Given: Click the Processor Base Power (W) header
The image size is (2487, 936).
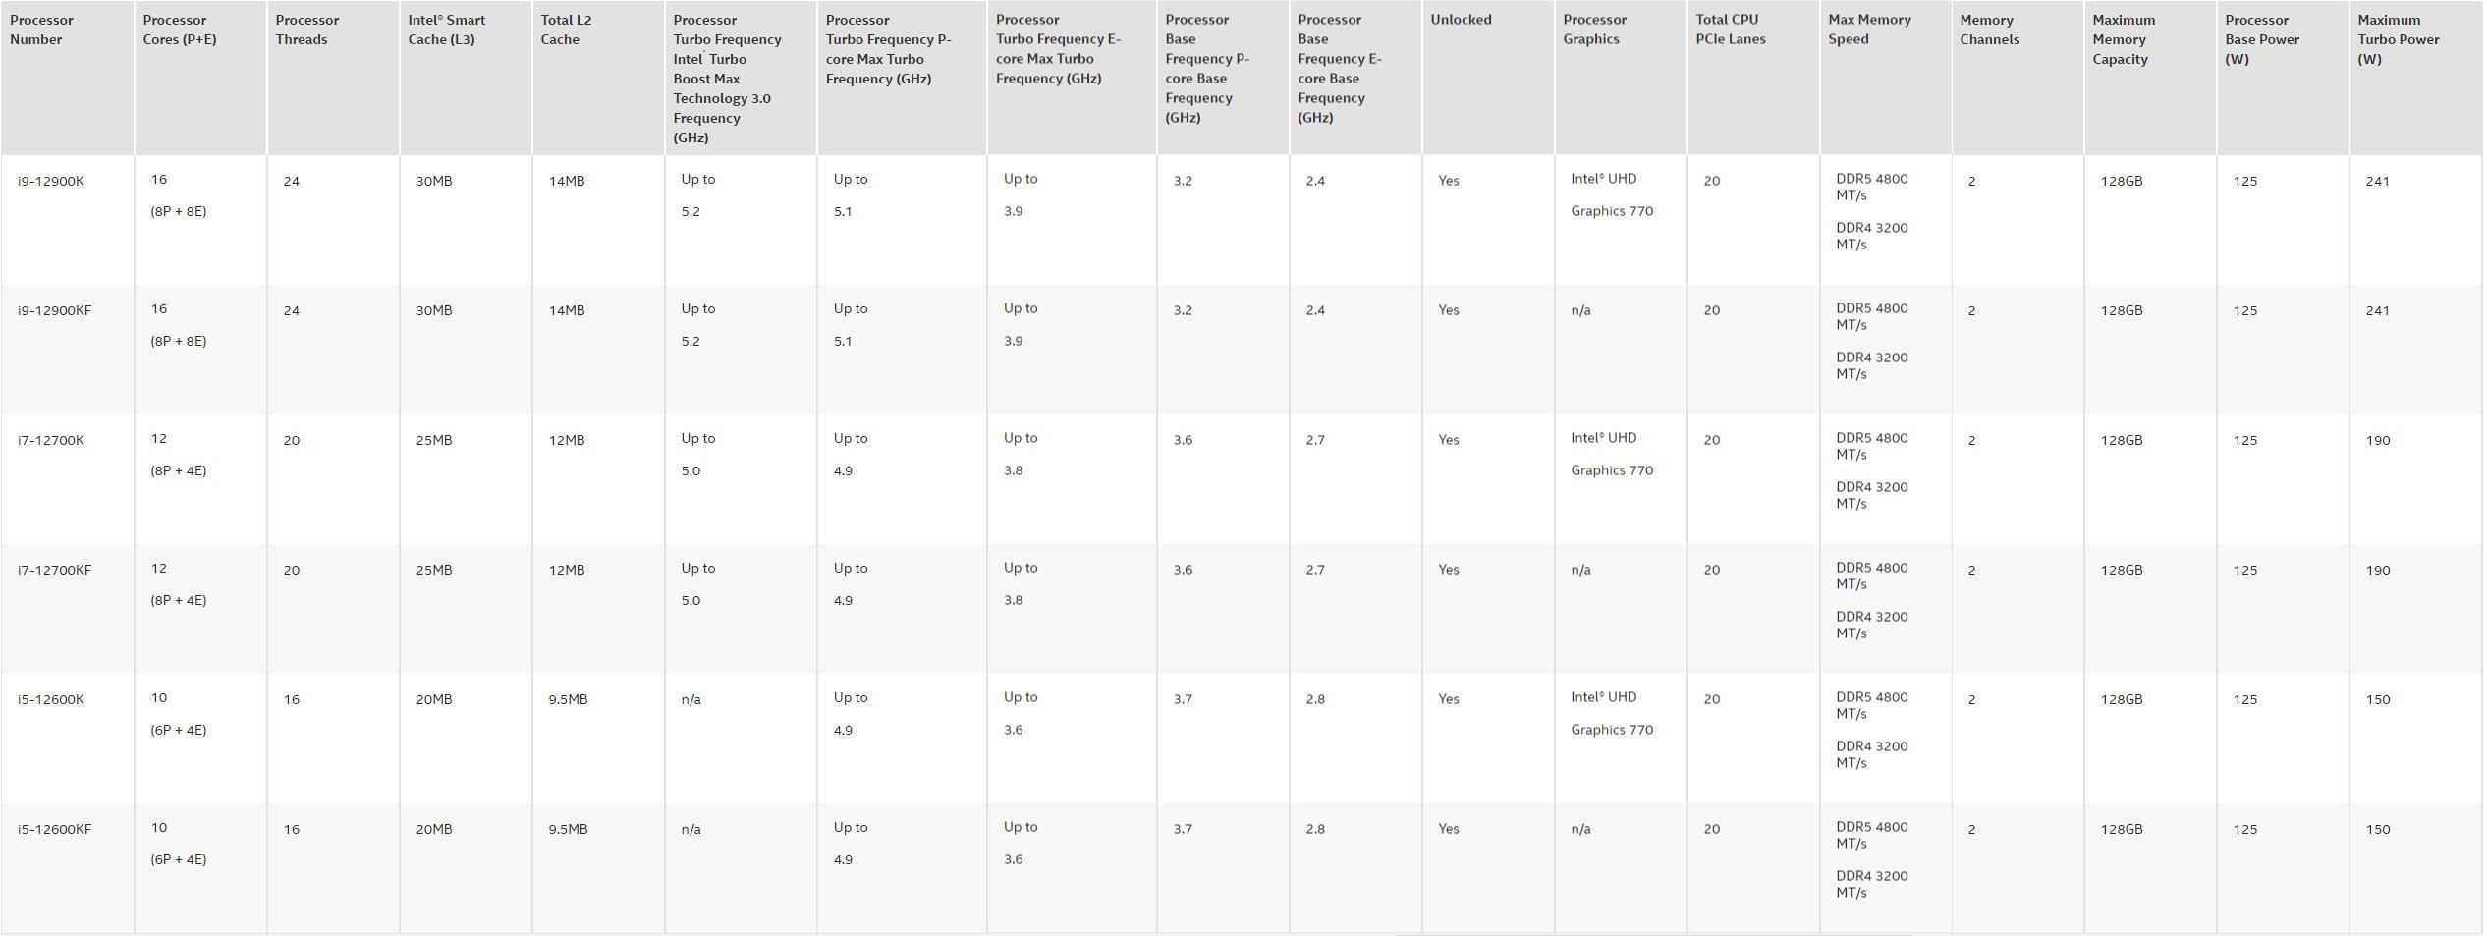Looking at the screenshot, I should [2262, 39].
